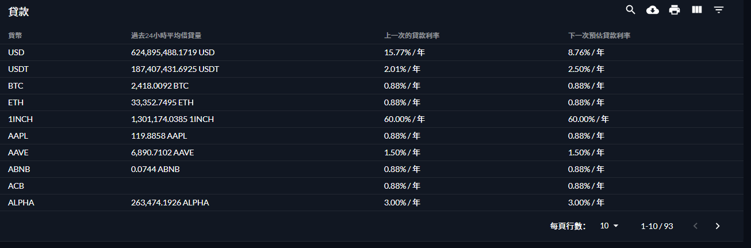Open the filter table icon

point(718,10)
